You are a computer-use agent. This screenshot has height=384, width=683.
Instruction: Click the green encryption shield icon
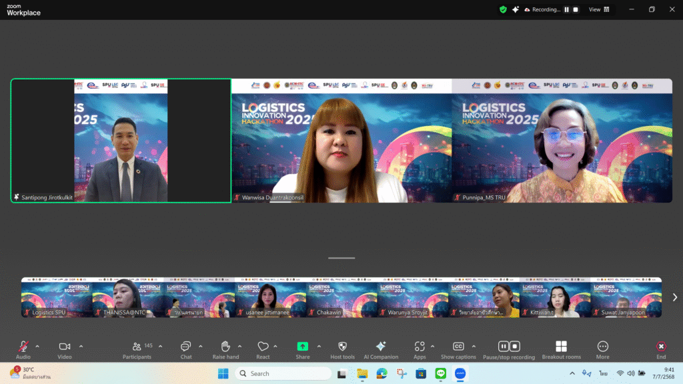[503, 9]
